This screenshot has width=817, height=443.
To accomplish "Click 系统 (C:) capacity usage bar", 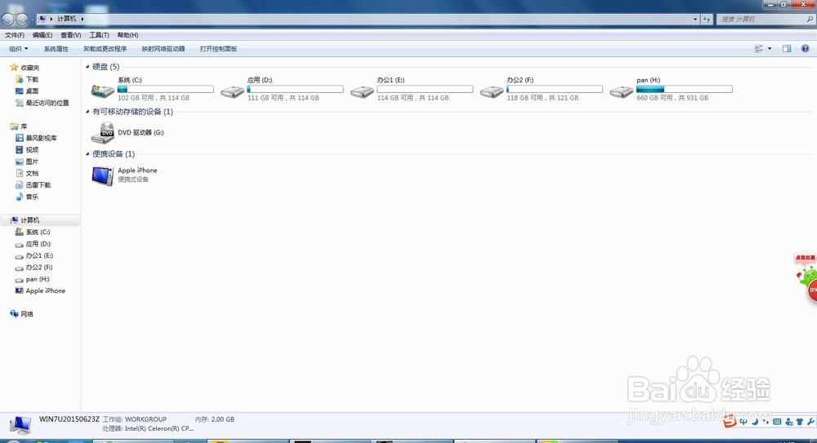I will pos(166,89).
